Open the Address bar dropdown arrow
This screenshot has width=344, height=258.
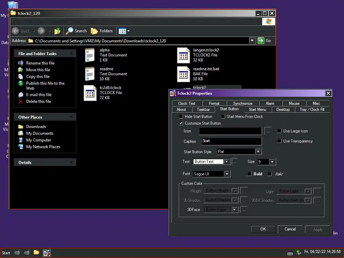click(x=252, y=41)
